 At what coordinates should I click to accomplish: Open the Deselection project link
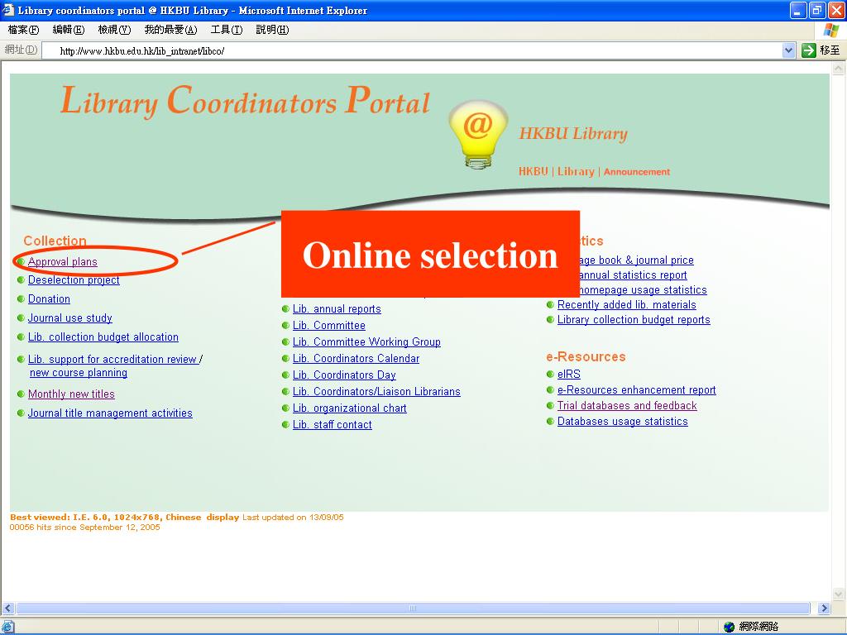point(74,280)
